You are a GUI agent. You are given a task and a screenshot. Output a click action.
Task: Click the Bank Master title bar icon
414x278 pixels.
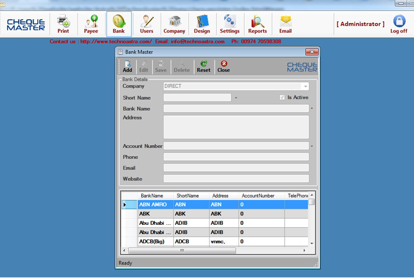121,52
